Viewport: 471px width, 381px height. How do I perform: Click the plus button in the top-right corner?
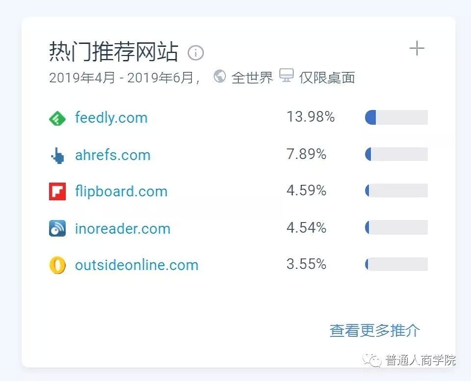(418, 48)
